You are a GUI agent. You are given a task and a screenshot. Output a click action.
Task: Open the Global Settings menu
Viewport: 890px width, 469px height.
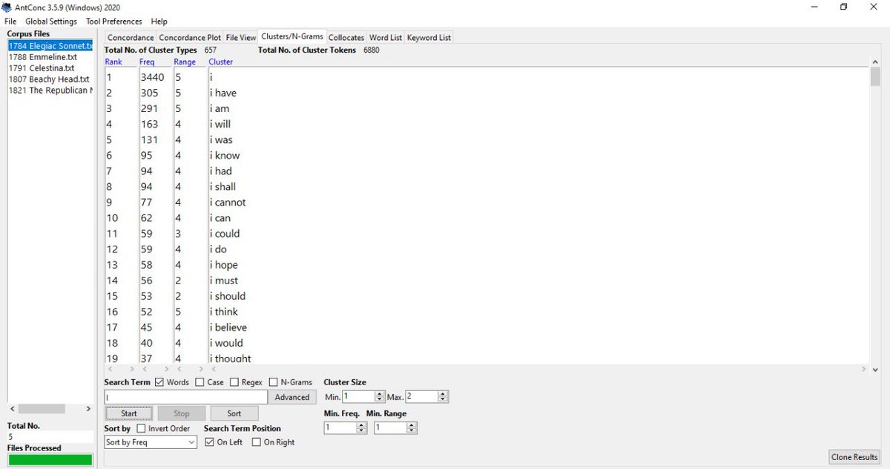[51, 22]
